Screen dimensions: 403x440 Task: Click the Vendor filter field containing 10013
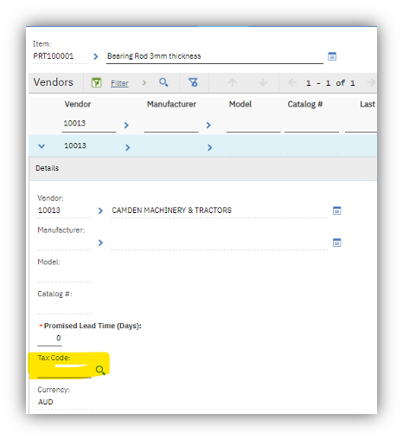[89, 124]
